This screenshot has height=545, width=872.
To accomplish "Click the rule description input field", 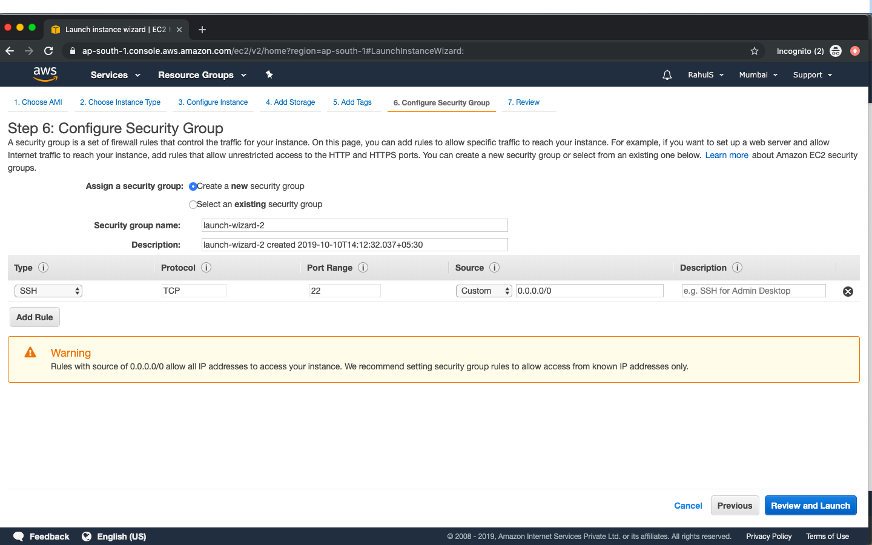I will 753,291.
